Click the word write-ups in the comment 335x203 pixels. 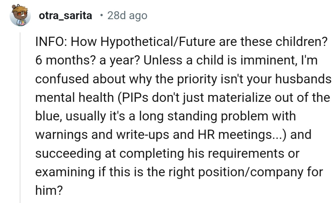coord(142,135)
